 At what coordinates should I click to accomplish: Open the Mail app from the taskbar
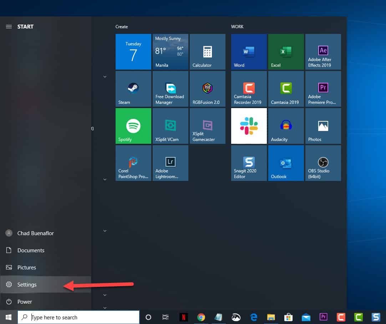306,317
